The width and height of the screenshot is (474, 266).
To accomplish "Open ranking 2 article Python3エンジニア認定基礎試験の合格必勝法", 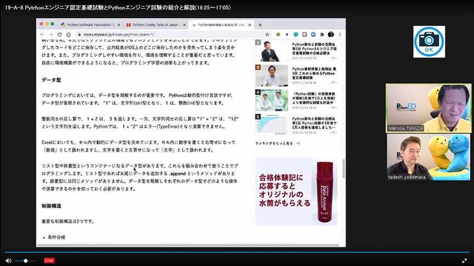I will tap(313, 49).
